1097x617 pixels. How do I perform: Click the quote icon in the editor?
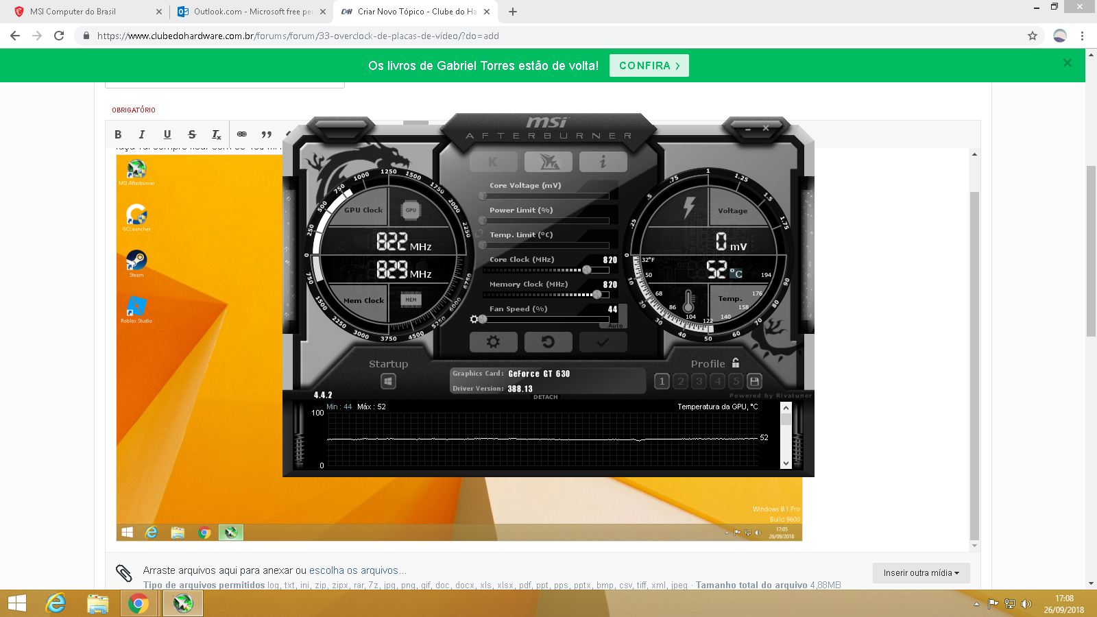click(x=267, y=134)
